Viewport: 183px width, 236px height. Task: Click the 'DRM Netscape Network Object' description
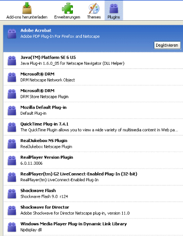click(48, 80)
